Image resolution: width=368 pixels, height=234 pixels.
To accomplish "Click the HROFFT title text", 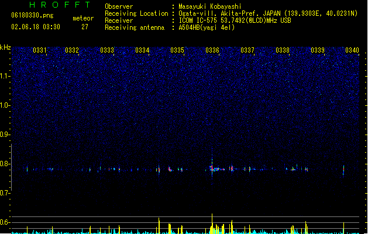I will pos(60,5).
